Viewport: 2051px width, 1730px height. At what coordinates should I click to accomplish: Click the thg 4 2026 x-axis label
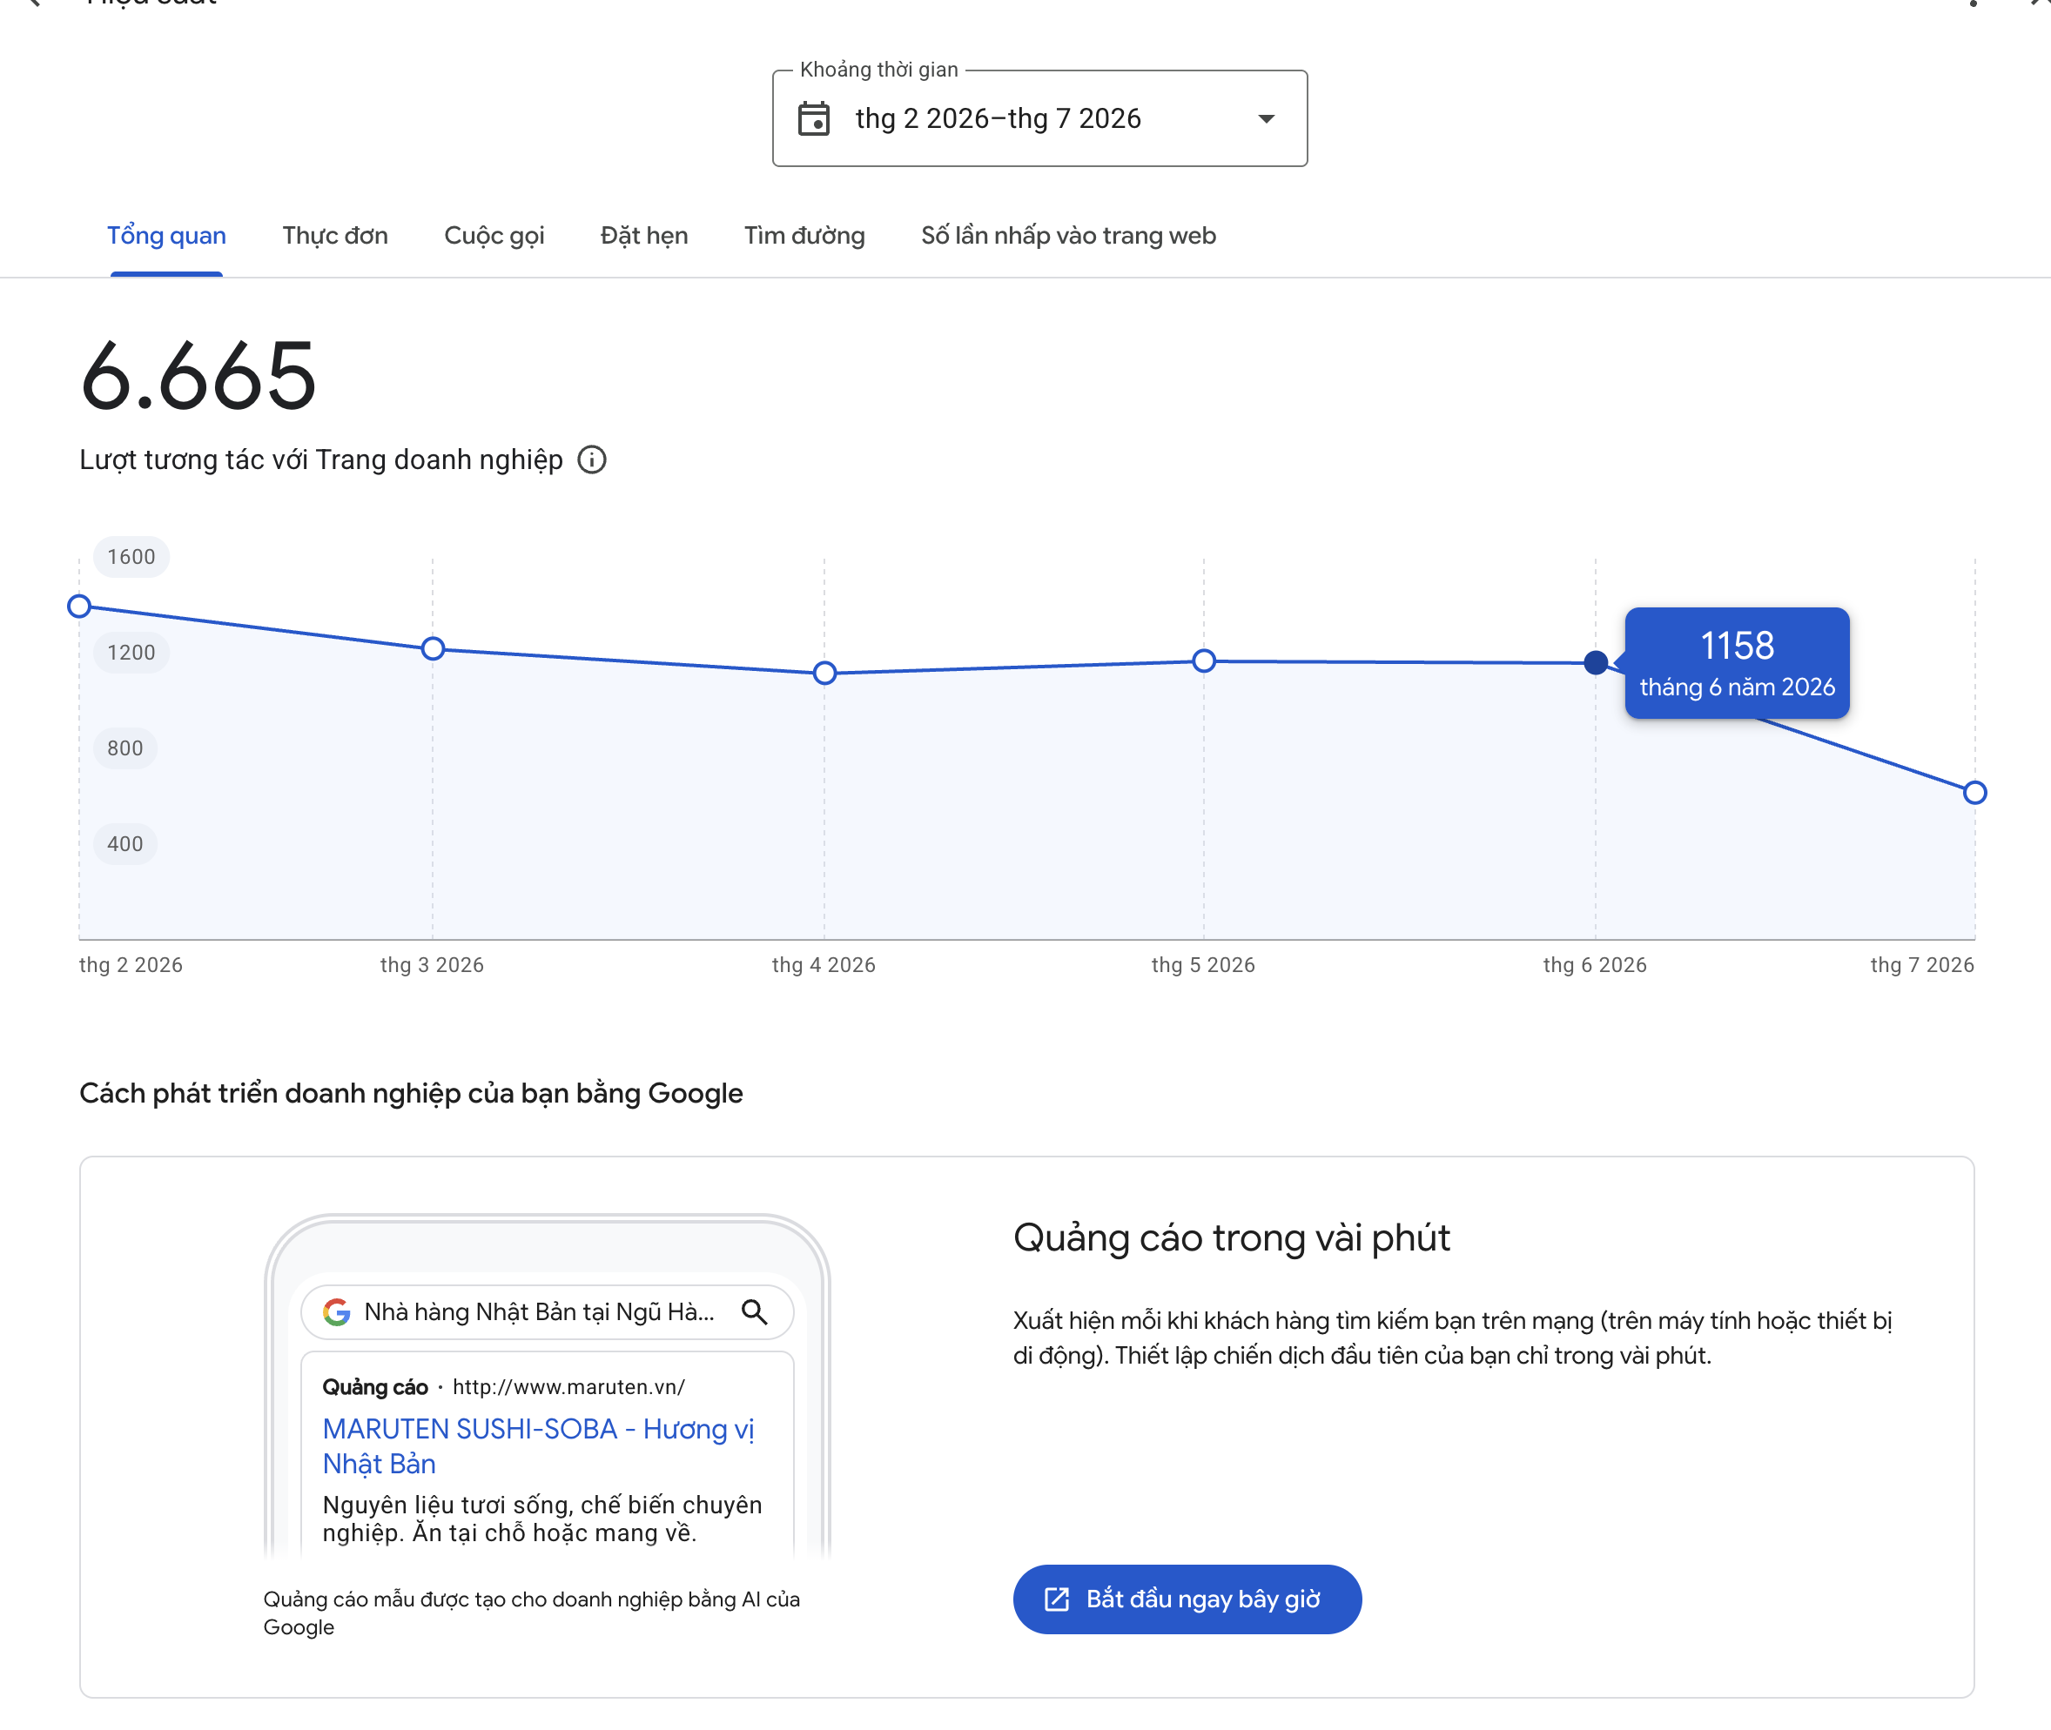coord(824,965)
